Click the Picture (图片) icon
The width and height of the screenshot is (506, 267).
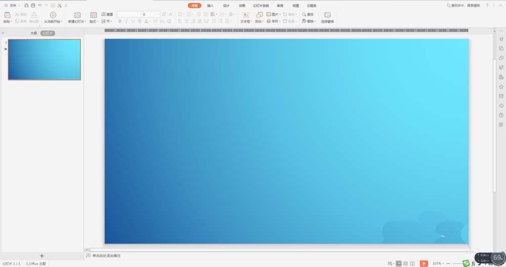269,14
